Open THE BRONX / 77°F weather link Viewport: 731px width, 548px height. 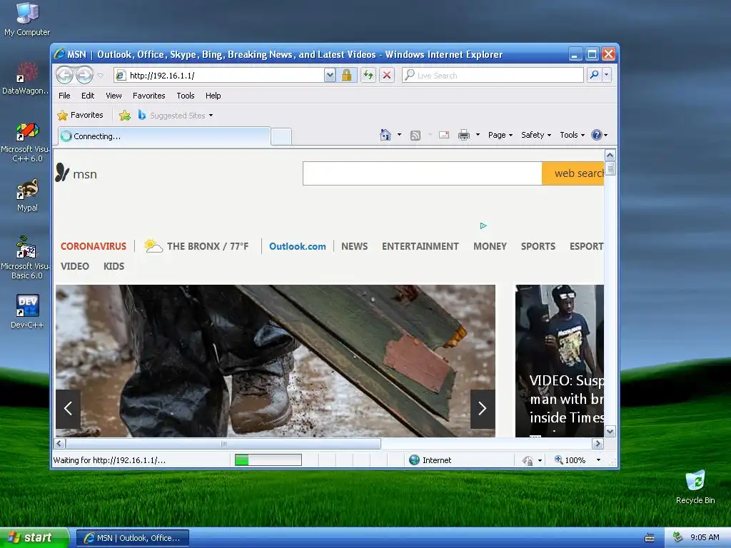208,246
